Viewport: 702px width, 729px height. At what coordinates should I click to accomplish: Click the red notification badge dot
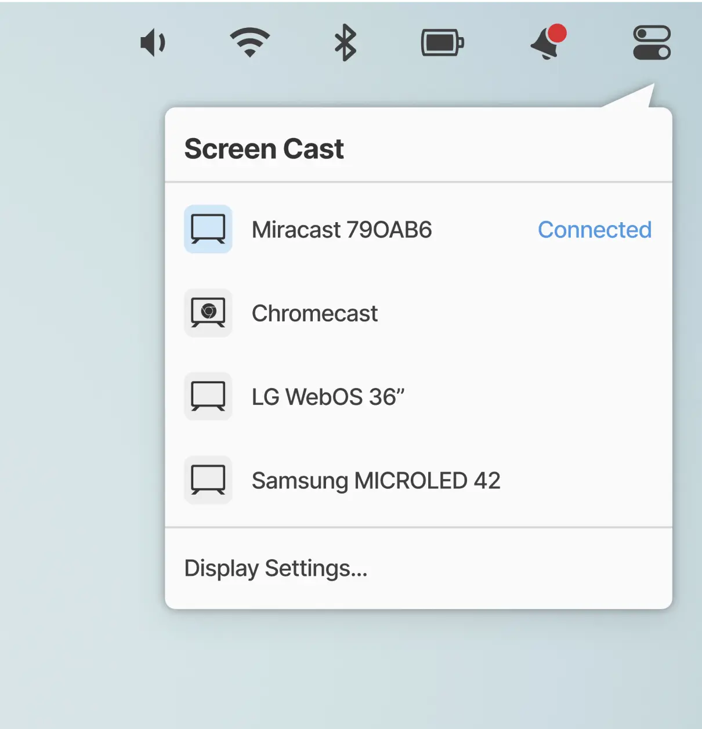pyautogui.click(x=557, y=34)
